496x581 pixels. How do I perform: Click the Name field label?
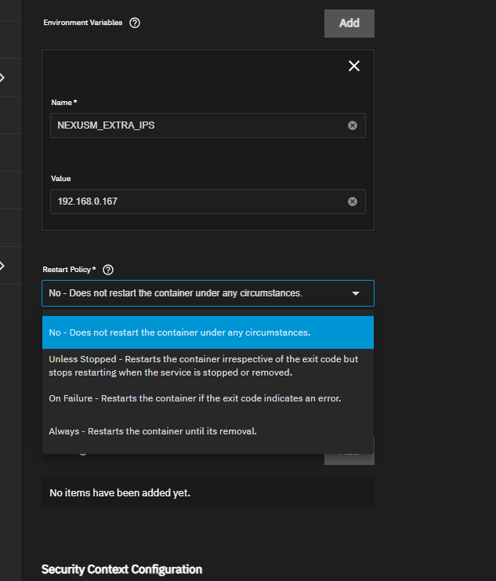click(64, 103)
